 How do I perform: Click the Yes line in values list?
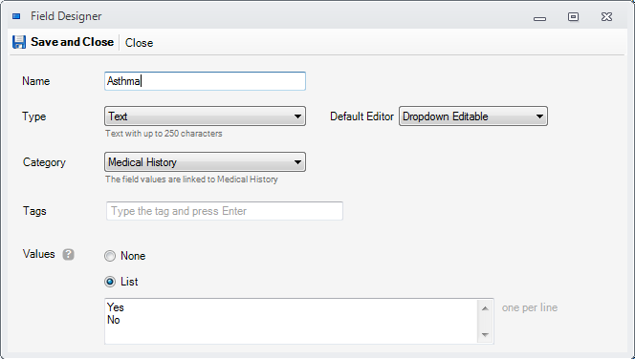(x=116, y=307)
